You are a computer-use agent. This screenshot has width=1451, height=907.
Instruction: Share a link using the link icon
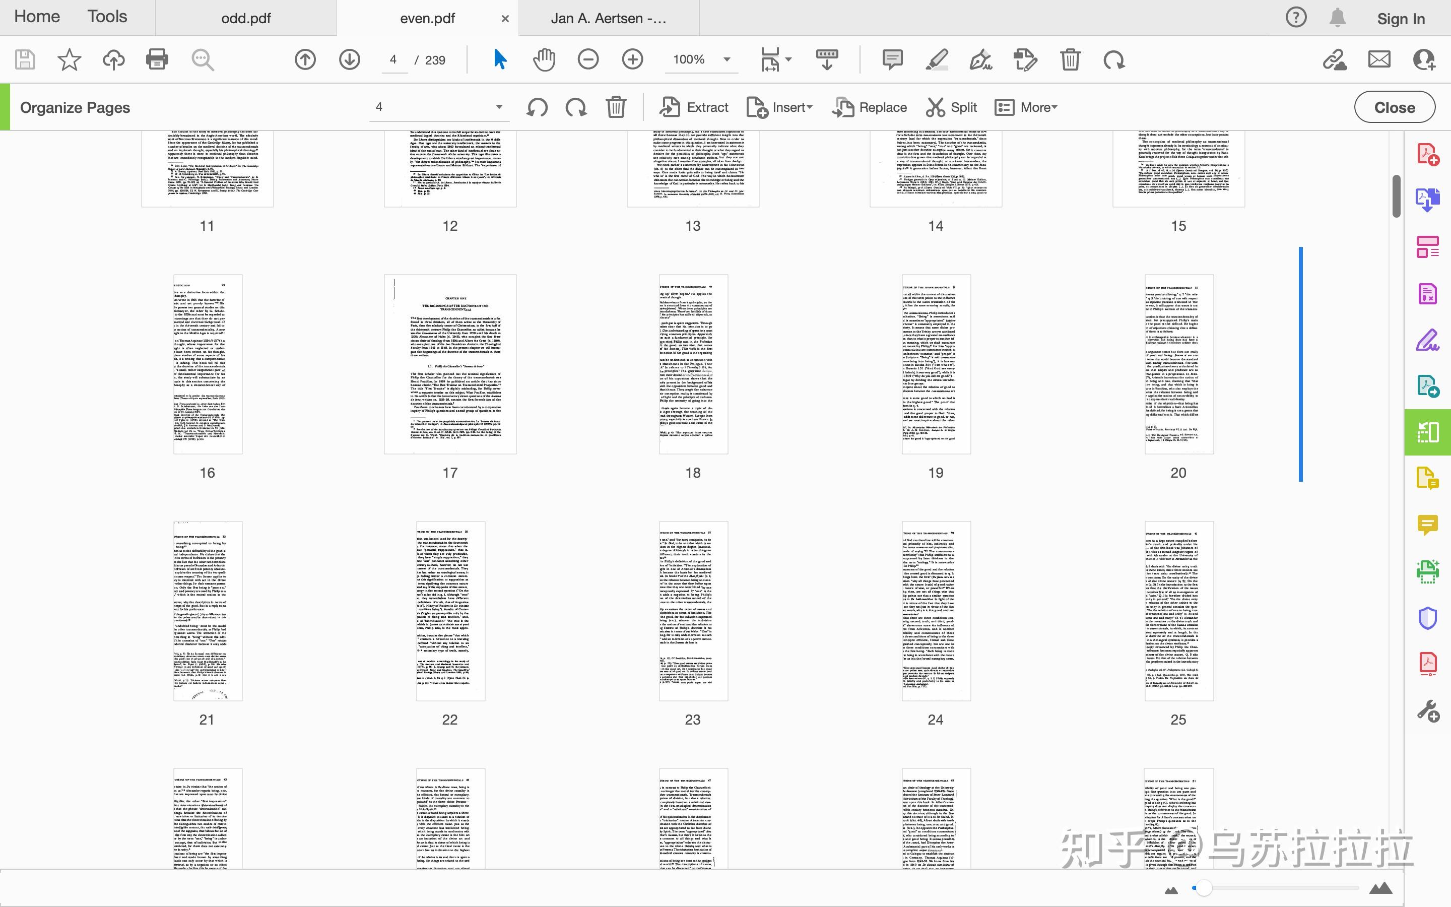(1335, 59)
